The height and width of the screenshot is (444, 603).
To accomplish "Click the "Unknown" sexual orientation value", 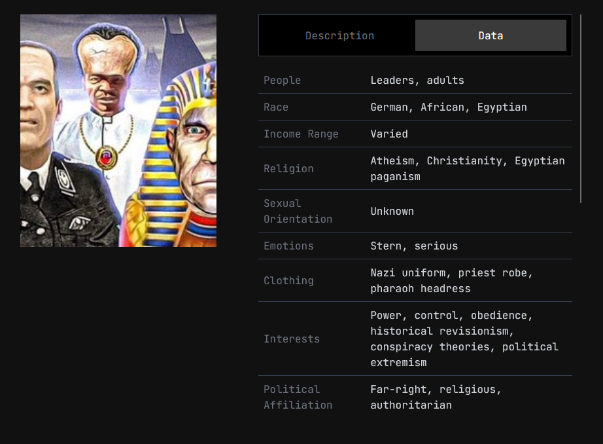I will (392, 212).
